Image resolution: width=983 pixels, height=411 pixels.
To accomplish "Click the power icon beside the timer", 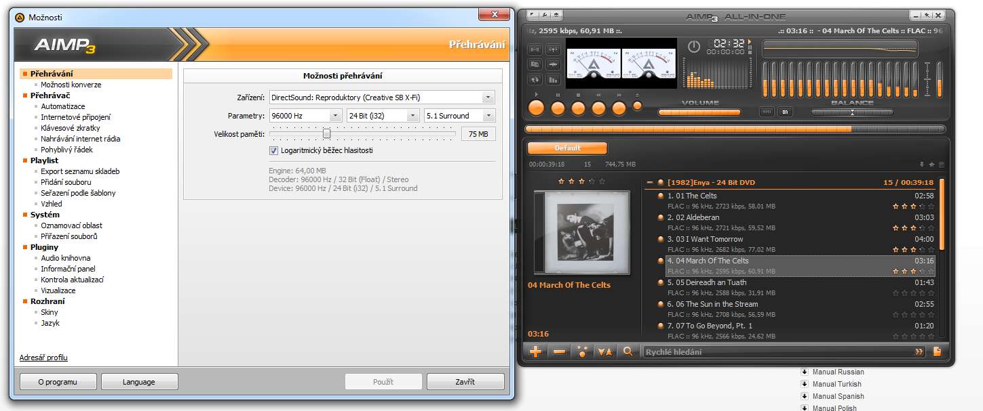I will pos(693,47).
